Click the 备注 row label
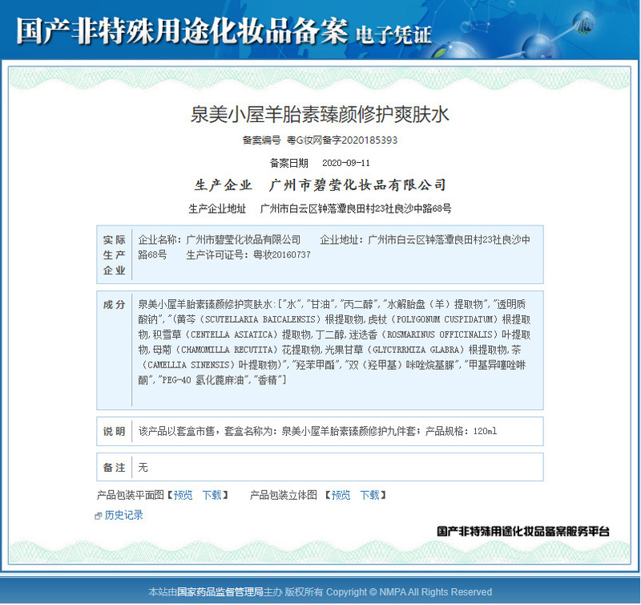This screenshot has width=641, height=605. tap(114, 468)
